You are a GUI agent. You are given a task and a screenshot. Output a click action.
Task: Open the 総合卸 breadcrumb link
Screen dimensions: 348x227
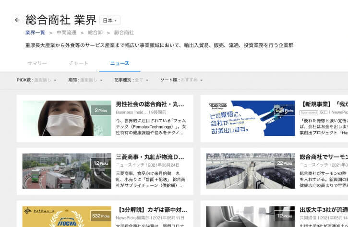point(95,33)
